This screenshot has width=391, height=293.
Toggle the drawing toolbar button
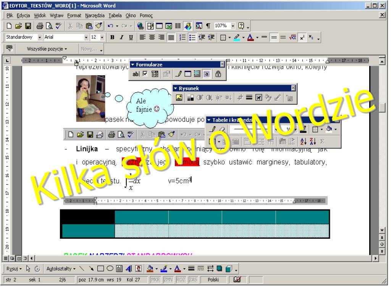(188, 26)
